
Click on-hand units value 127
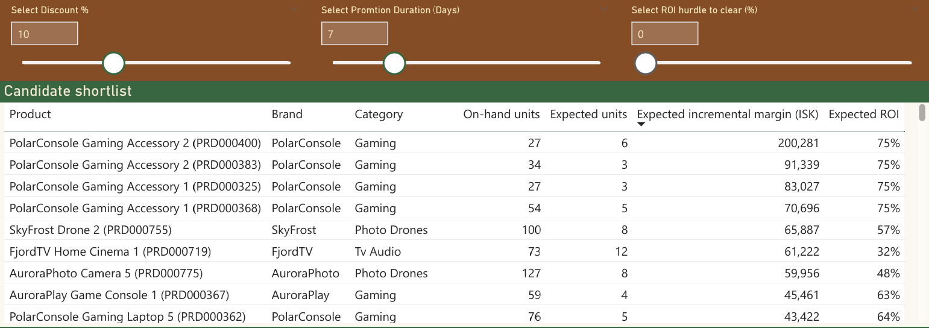[531, 274]
